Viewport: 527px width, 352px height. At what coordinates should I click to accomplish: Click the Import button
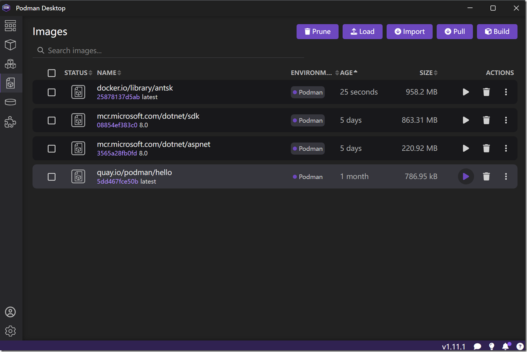[x=410, y=32]
